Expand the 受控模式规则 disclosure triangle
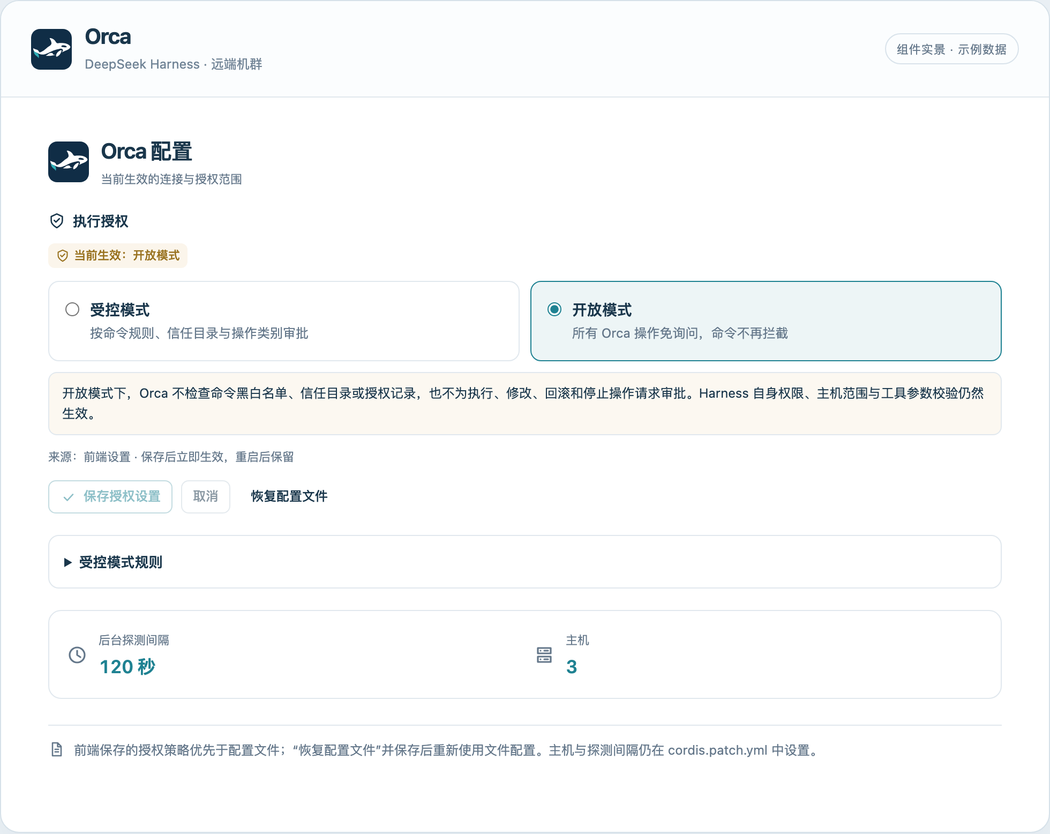The width and height of the screenshot is (1050, 834). pyautogui.click(x=67, y=562)
